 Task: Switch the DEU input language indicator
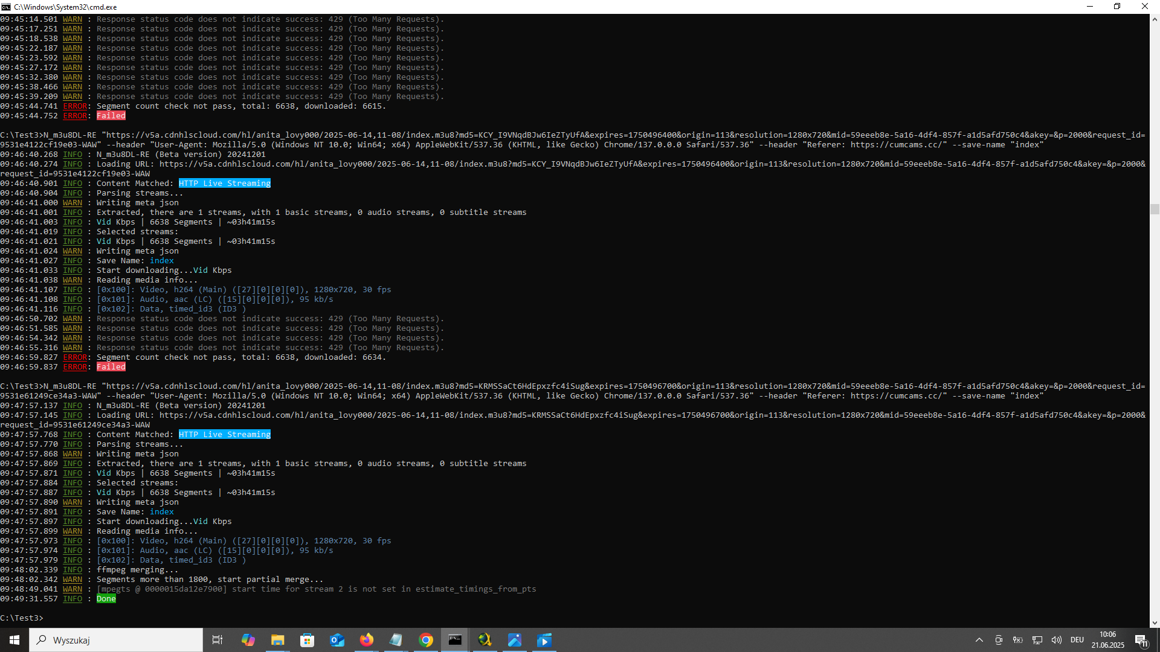tap(1077, 640)
